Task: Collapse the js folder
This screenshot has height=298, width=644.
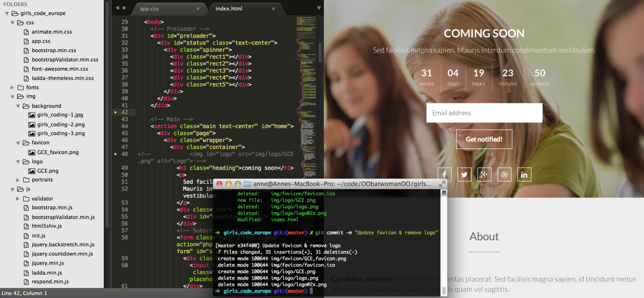Action: tap(12, 190)
